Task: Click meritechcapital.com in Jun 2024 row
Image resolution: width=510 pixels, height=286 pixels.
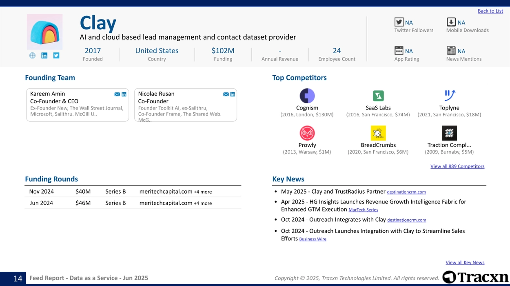Action: click(166, 203)
